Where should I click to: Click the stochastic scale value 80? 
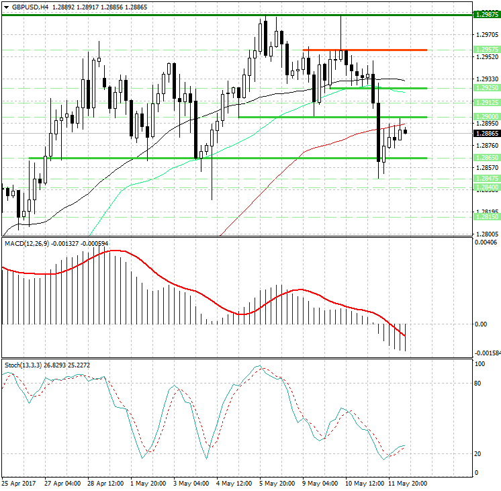[x=480, y=384]
